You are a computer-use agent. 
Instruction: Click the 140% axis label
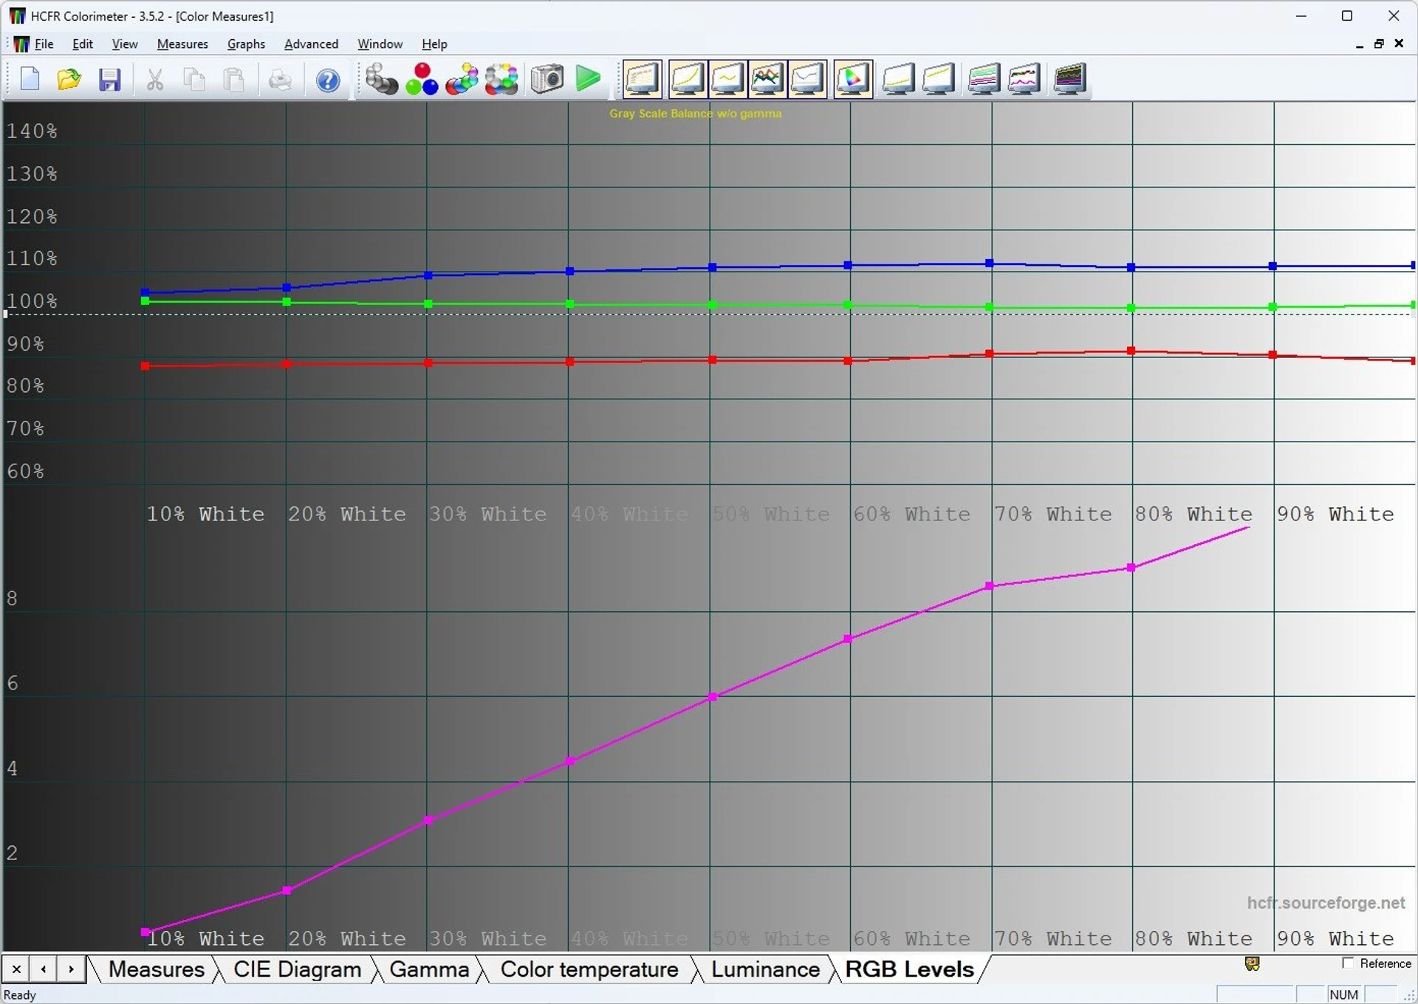tap(32, 131)
